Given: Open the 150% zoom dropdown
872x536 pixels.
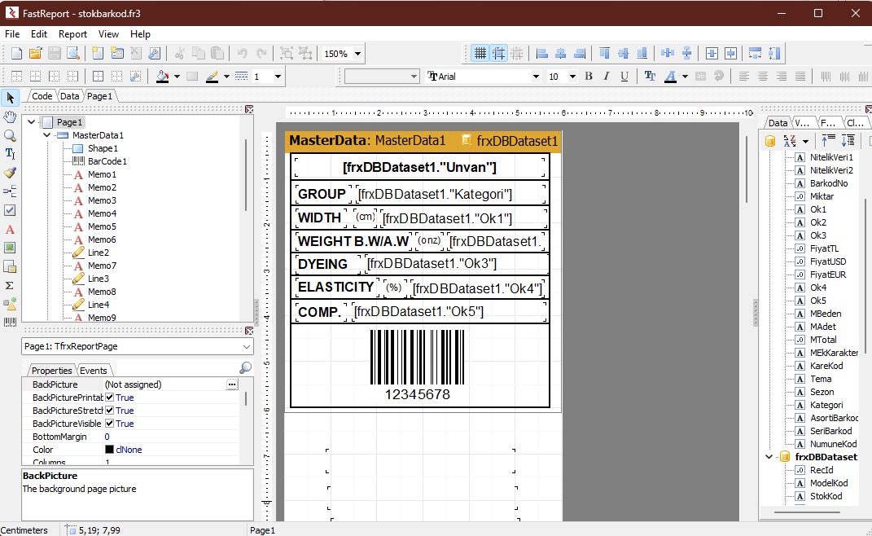Looking at the screenshot, I should point(357,54).
